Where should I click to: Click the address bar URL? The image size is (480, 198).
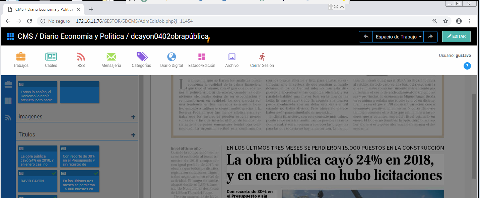click(134, 21)
